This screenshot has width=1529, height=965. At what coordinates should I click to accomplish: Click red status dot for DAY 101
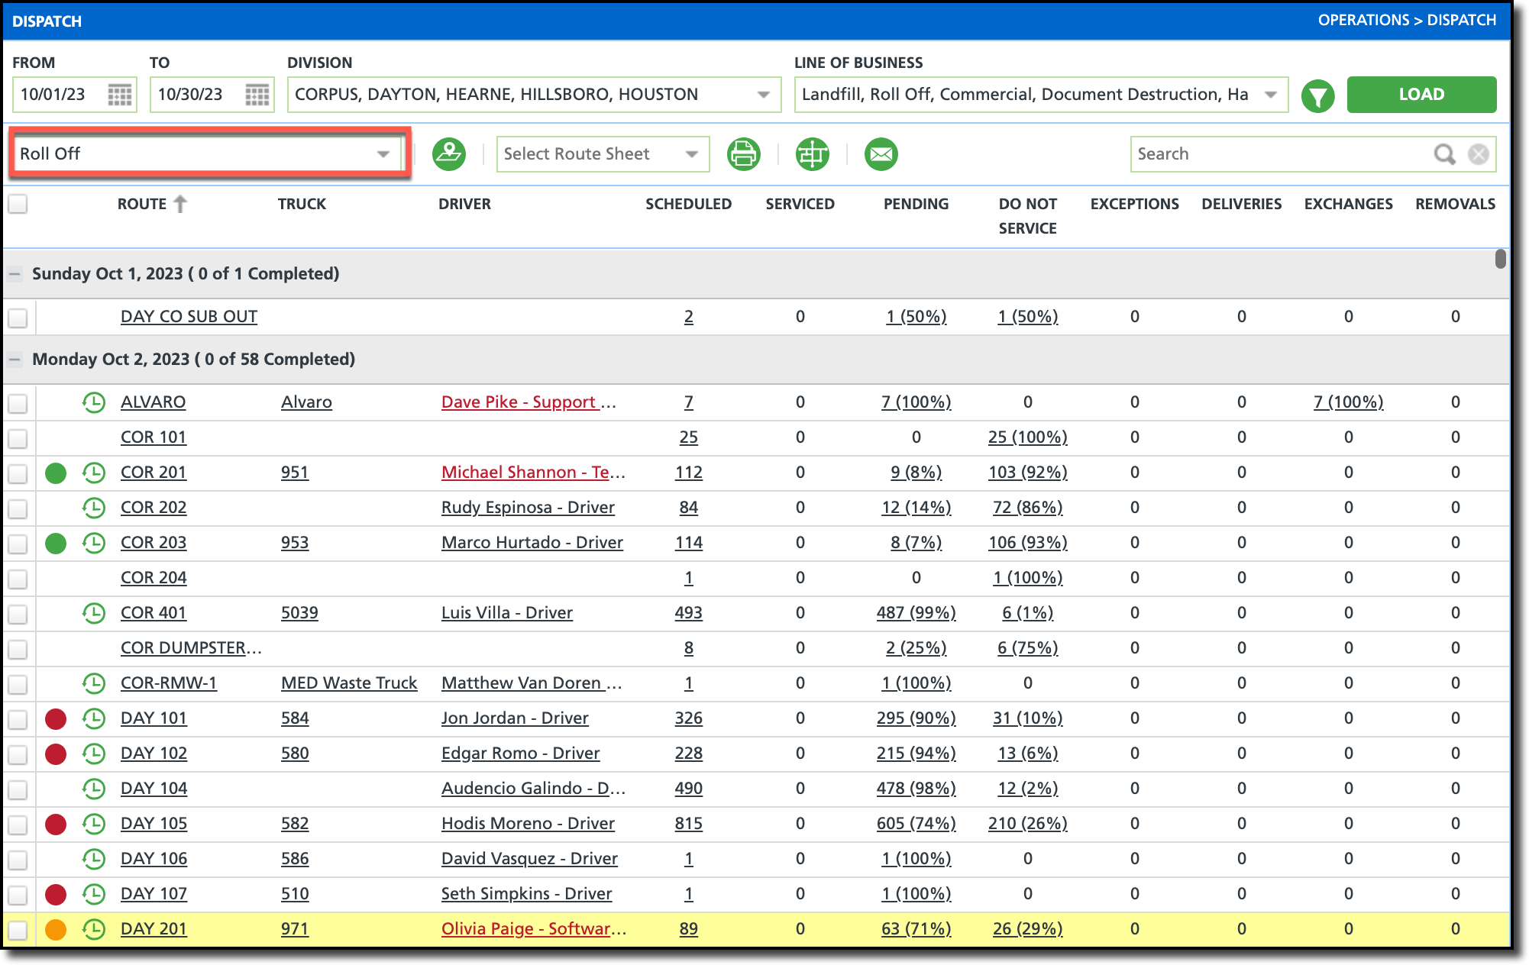[x=56, y=718]
